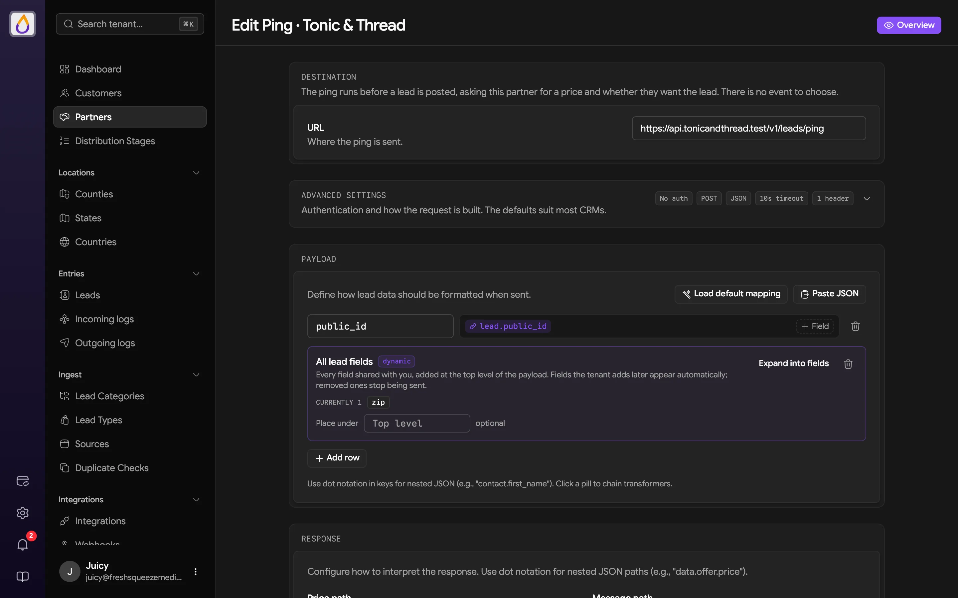The width and height of the screenshot is (958, 598).
Task: Click Paste JSON button
Action: pos(829,294)
